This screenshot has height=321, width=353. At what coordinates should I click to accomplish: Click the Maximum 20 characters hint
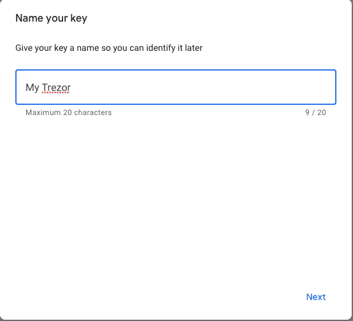click(68, 113)
